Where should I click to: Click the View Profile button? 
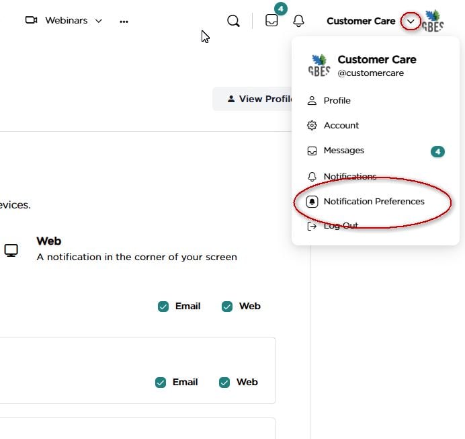[x=252, y=99]
